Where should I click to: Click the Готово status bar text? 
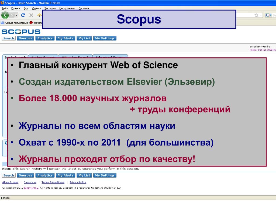coord(5,198)
